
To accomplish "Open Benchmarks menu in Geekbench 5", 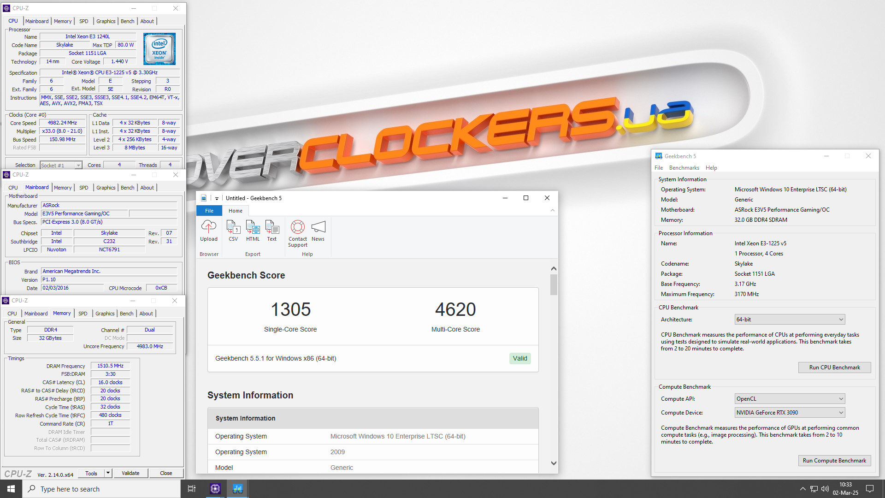I will 684,168.
